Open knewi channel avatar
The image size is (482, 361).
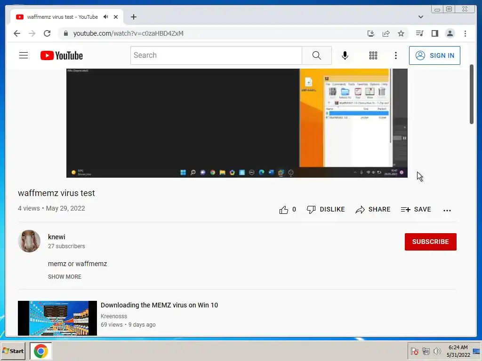(x=29, y=241)
